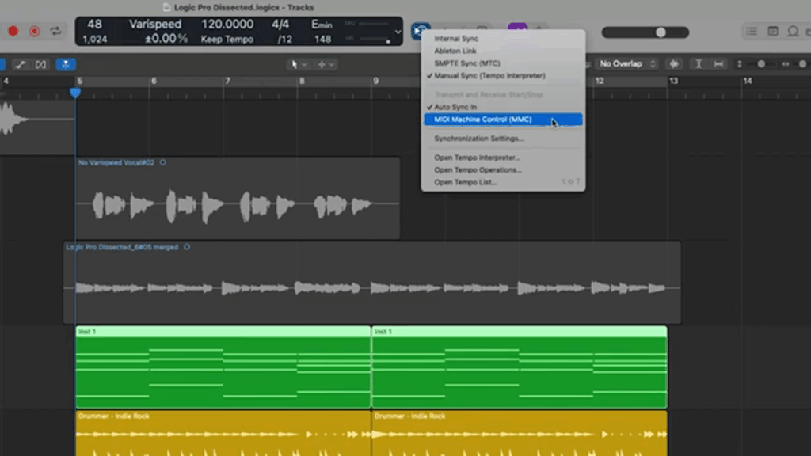
Task: Click the automation curve icon in the tracks toolbar
Action: [x=21, y=65]
